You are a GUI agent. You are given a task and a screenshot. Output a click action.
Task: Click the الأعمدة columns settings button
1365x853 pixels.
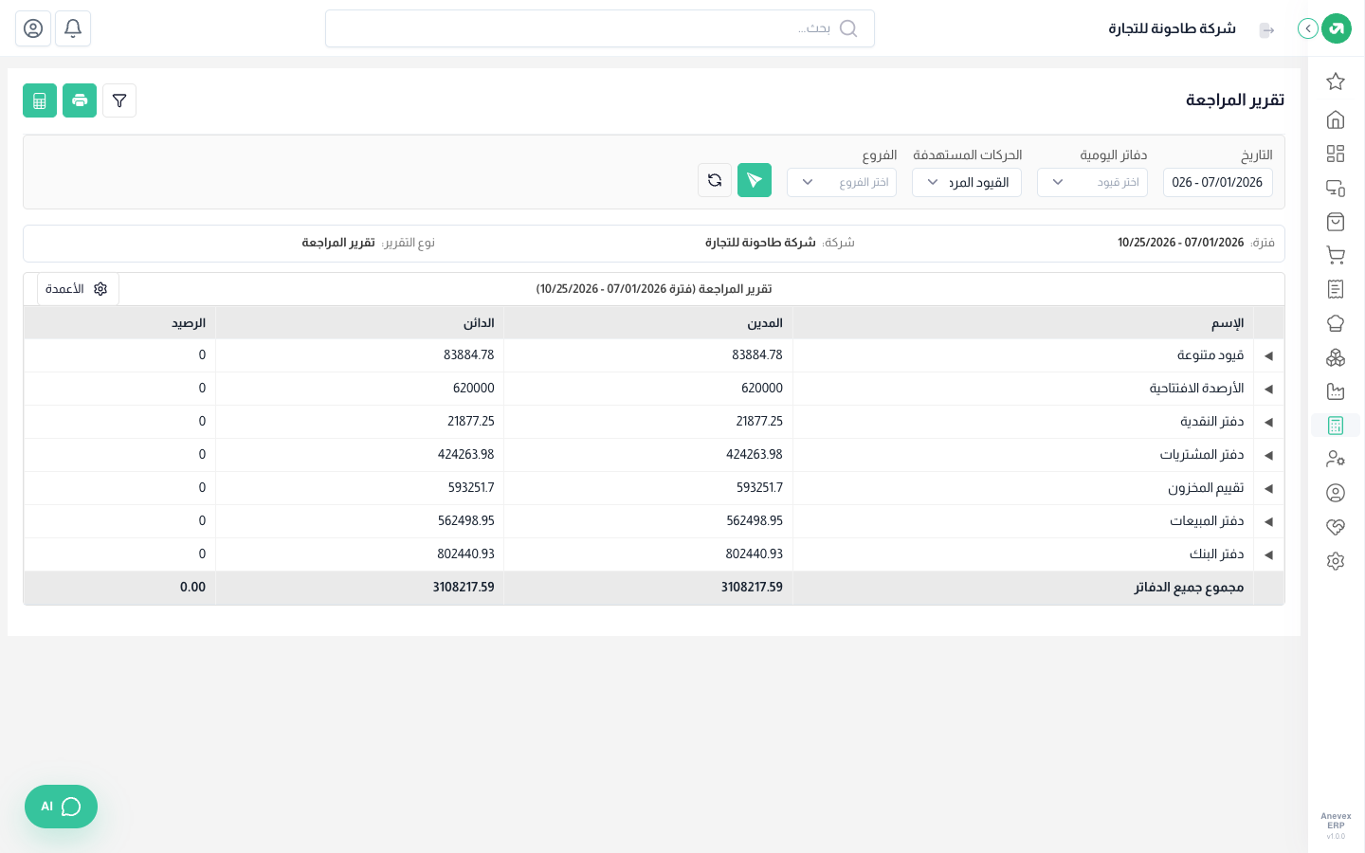coord(78,289)
